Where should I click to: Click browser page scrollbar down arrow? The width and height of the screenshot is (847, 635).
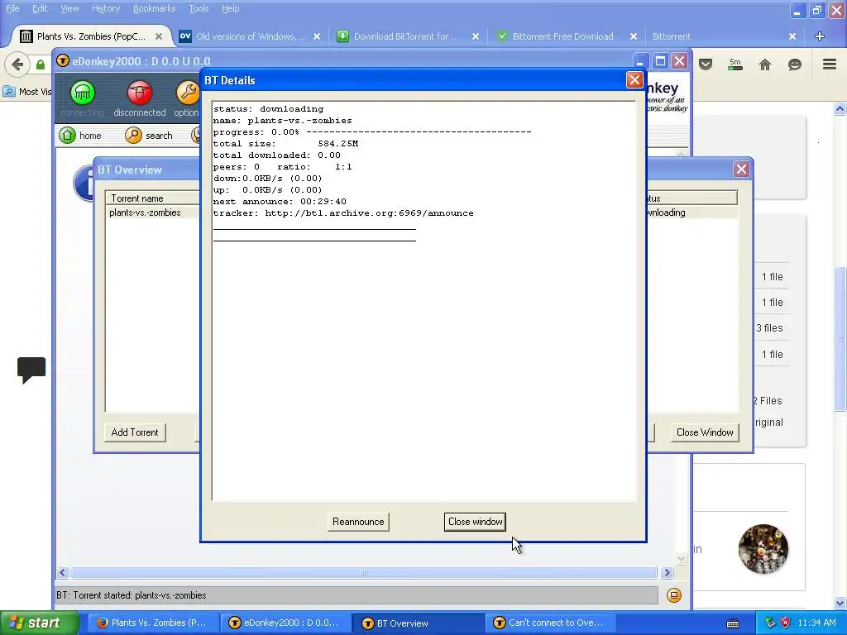click(840, 603)
